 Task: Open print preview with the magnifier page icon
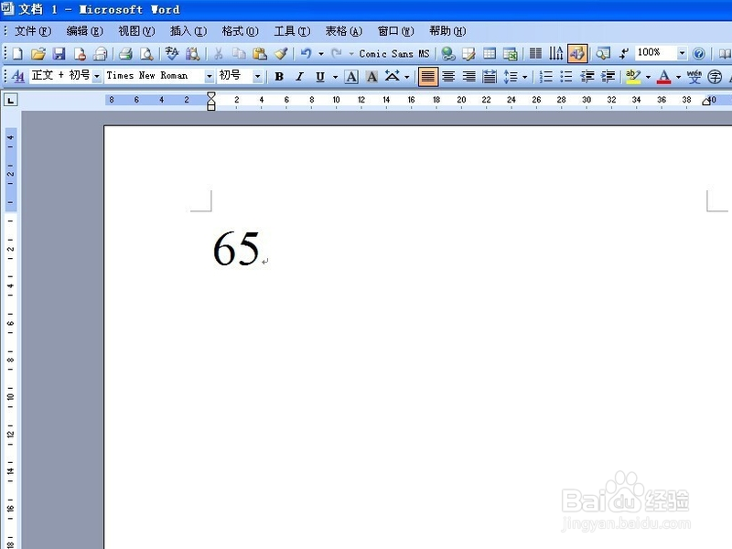pyautogui.click(x=146, y=54)
